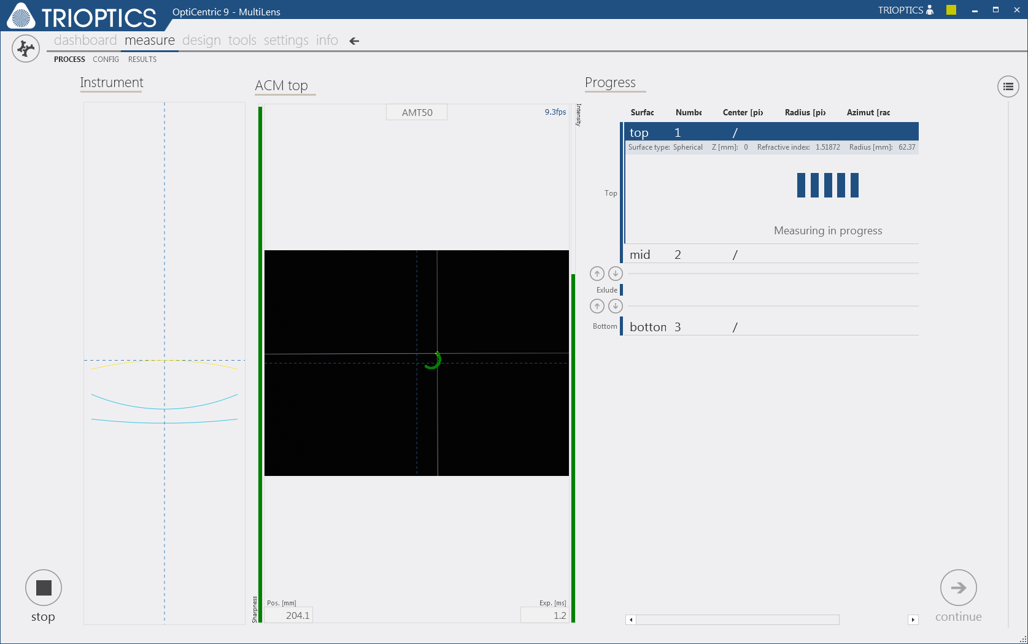Move up using arrow below Exlude

tap(597, 306)
